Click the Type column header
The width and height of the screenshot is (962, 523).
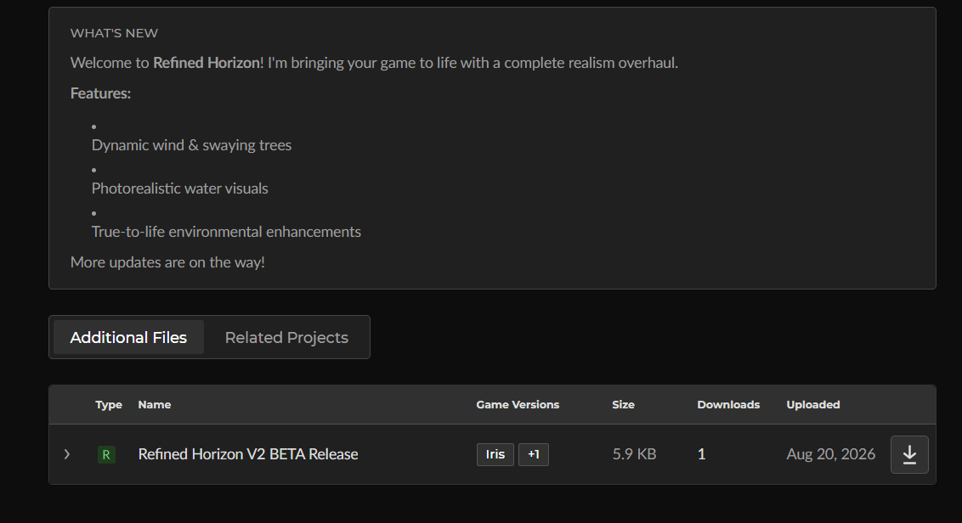pyautogui.click(x=109, y=405)
